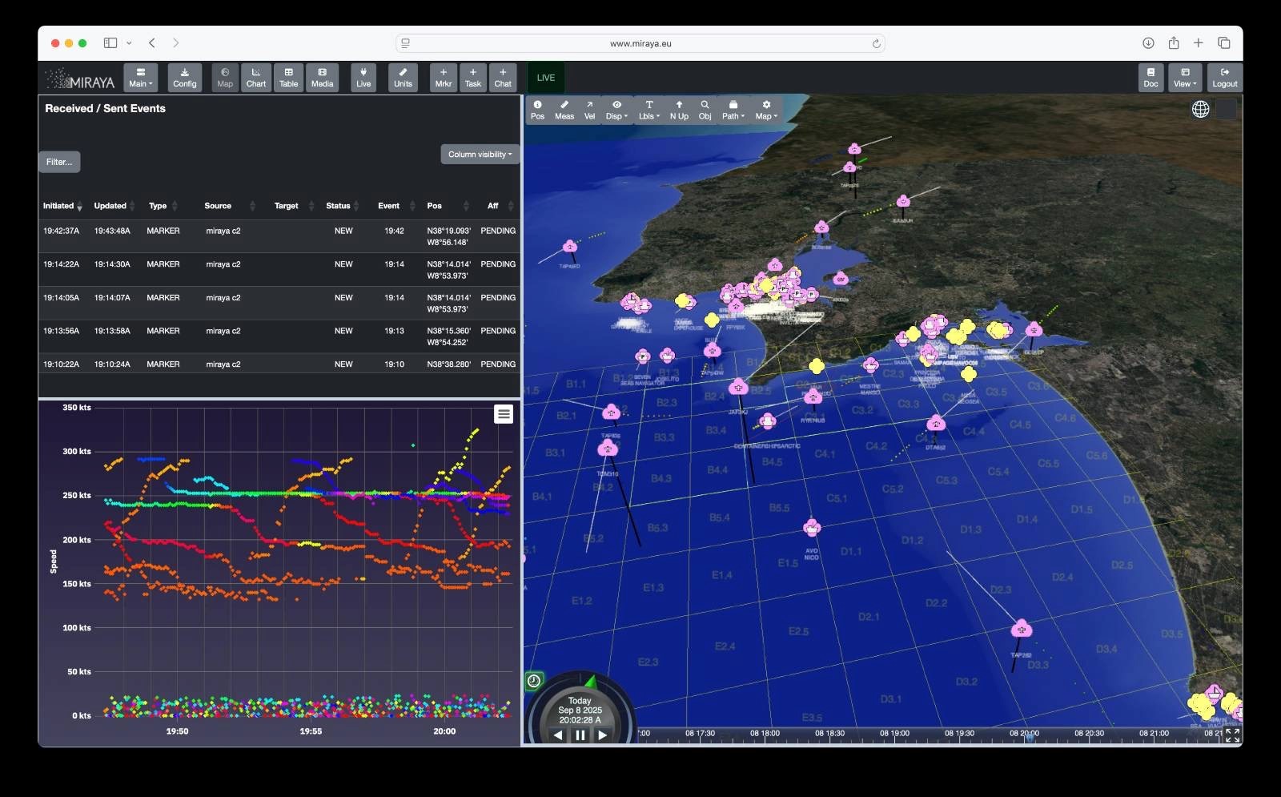Add a new marker with Mrkr

click(x=444, y=78)
